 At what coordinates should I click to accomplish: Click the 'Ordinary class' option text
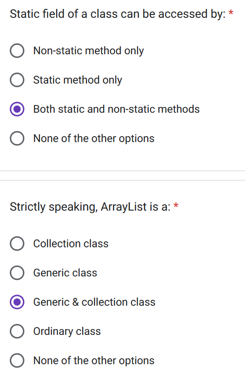pyautogui.click(x=67, y=332)
